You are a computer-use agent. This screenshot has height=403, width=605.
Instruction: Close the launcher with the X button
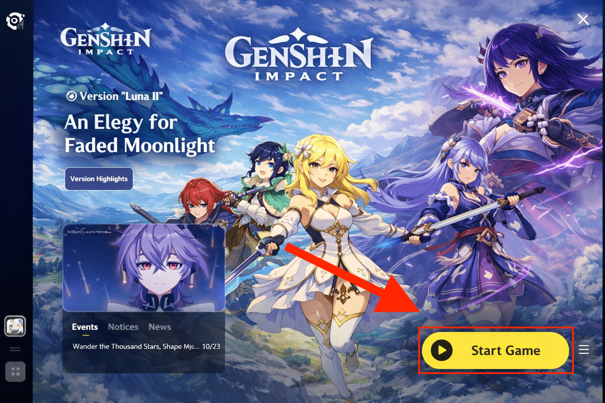click(x=583, y=19)
